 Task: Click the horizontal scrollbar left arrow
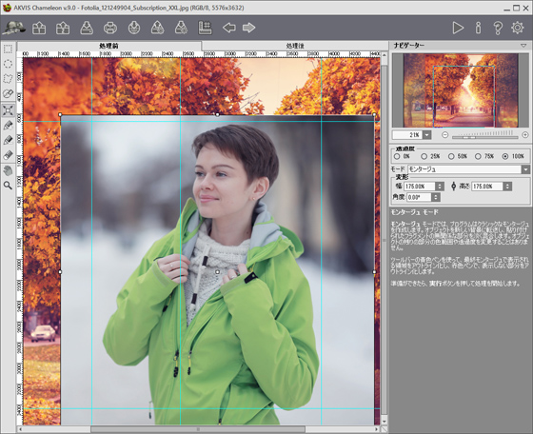[20, 429]
